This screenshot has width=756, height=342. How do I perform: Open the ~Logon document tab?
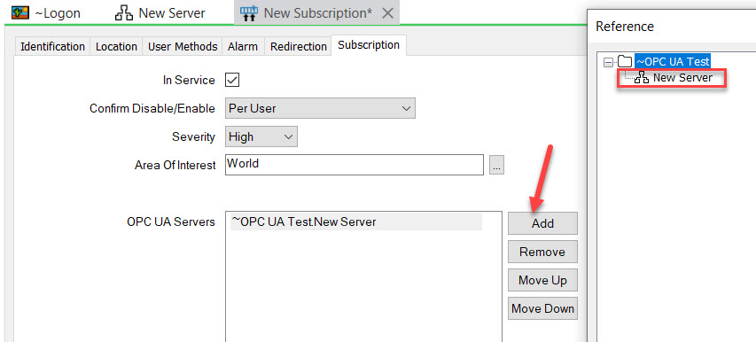[x=47, y=13]
